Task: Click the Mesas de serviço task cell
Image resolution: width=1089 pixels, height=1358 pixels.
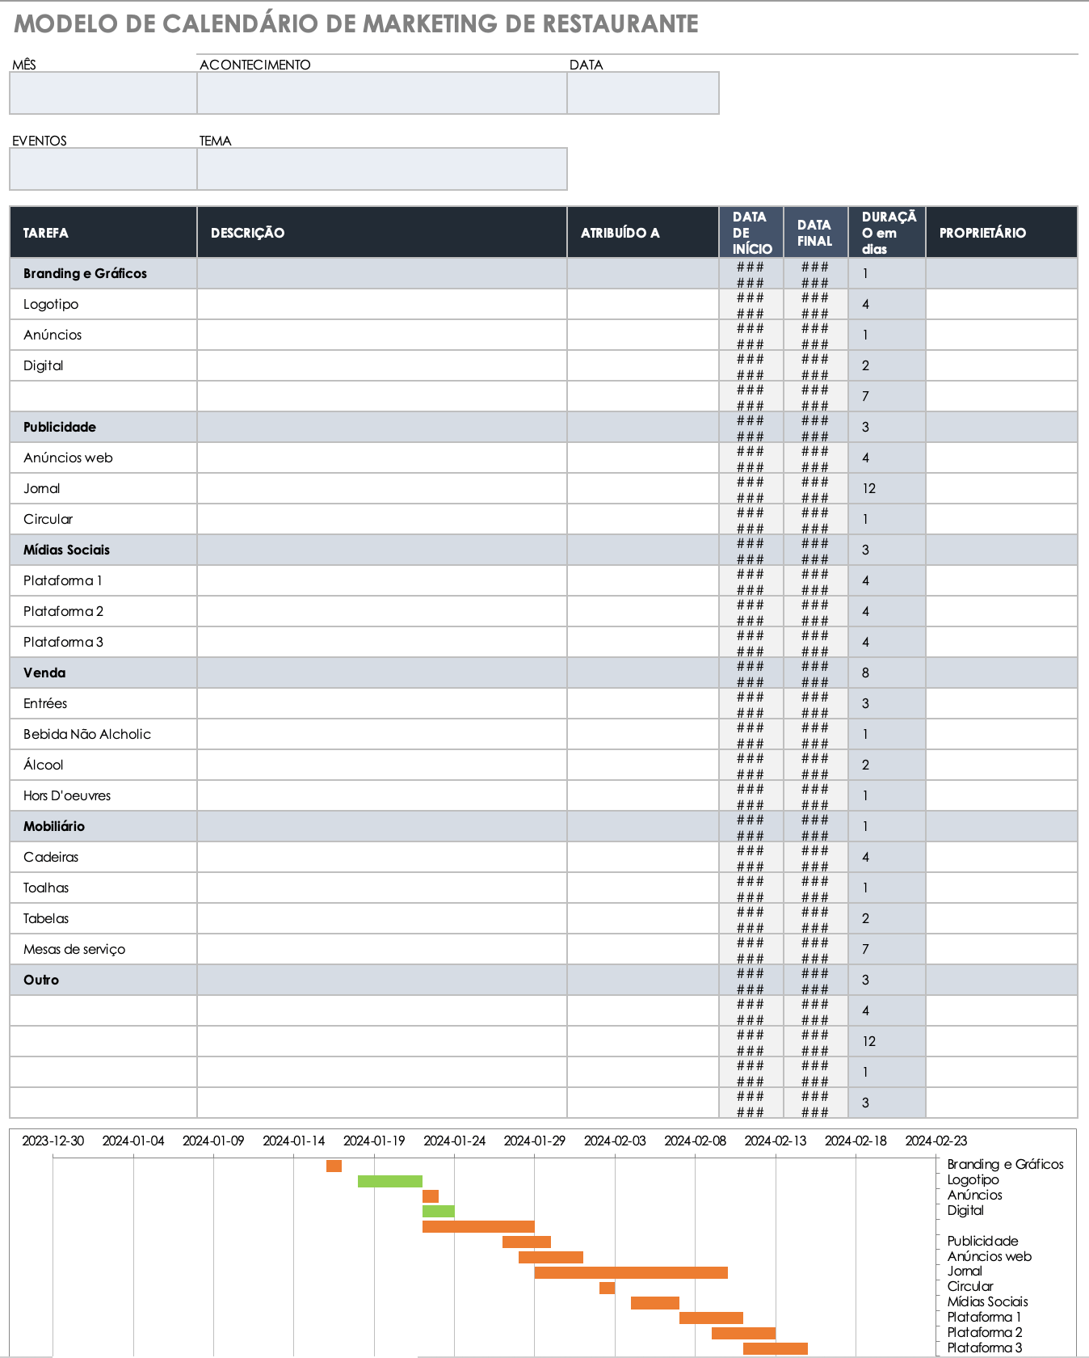Action: click(x=103, y=949)
